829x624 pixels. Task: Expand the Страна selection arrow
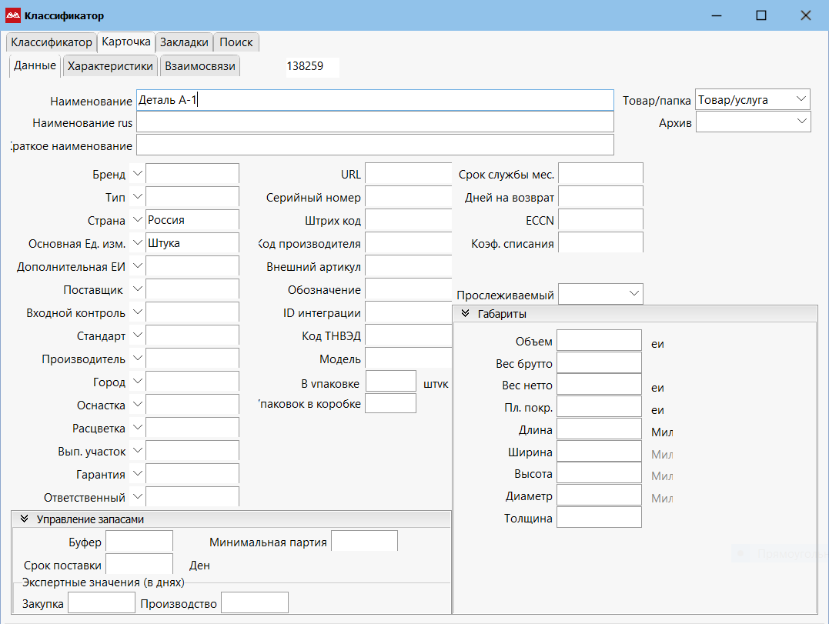138,220
